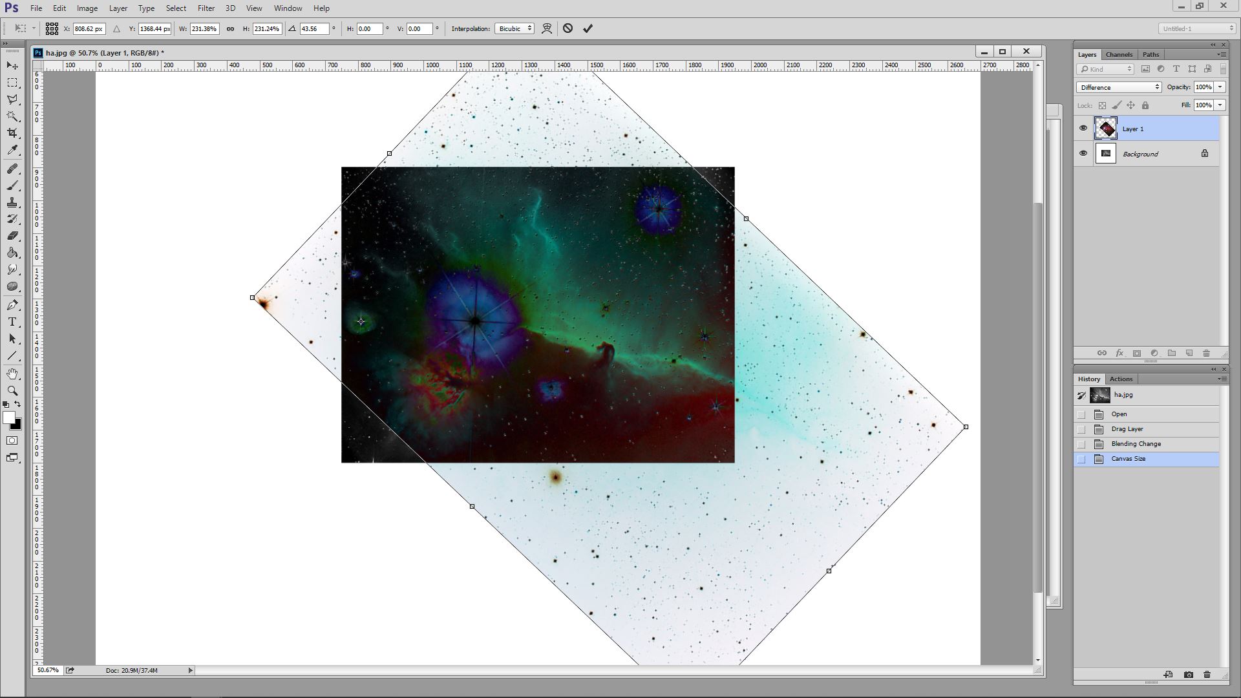Hide the Background layer eye icon

click(1083, 153)
